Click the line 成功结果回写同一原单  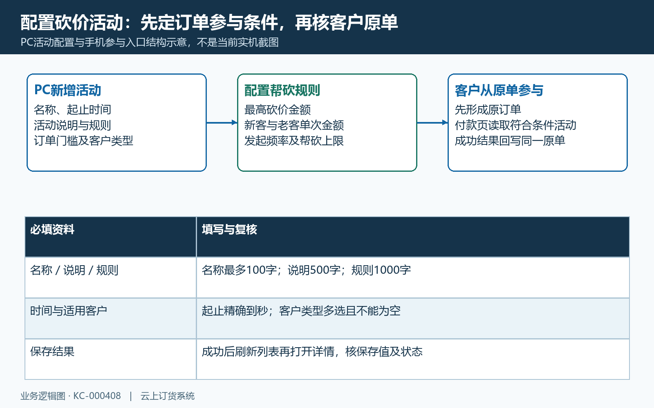510,140
